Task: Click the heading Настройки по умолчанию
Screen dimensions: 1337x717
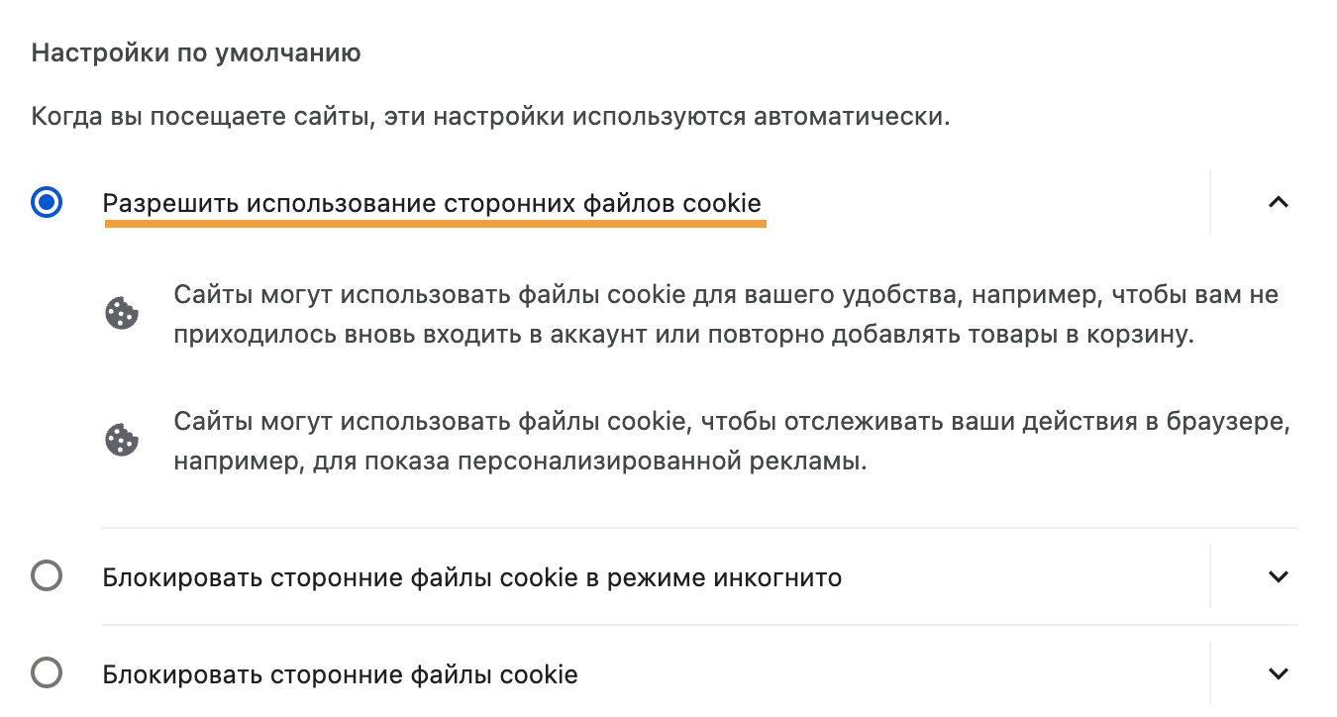Action: (x=196, y=53)
